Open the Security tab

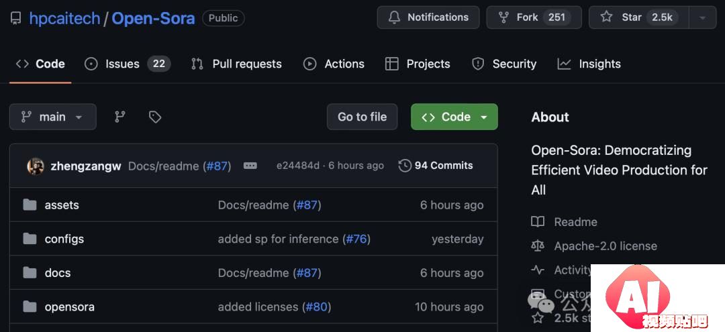coord(504,64)
